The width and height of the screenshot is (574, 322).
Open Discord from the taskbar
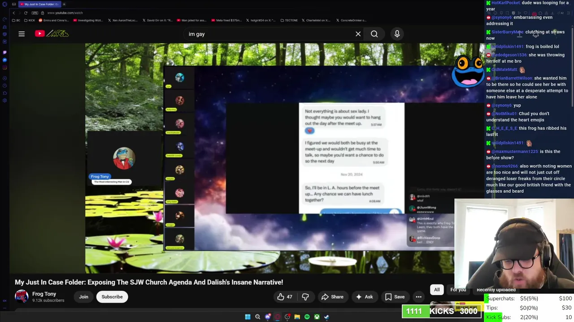click(268, 317)
